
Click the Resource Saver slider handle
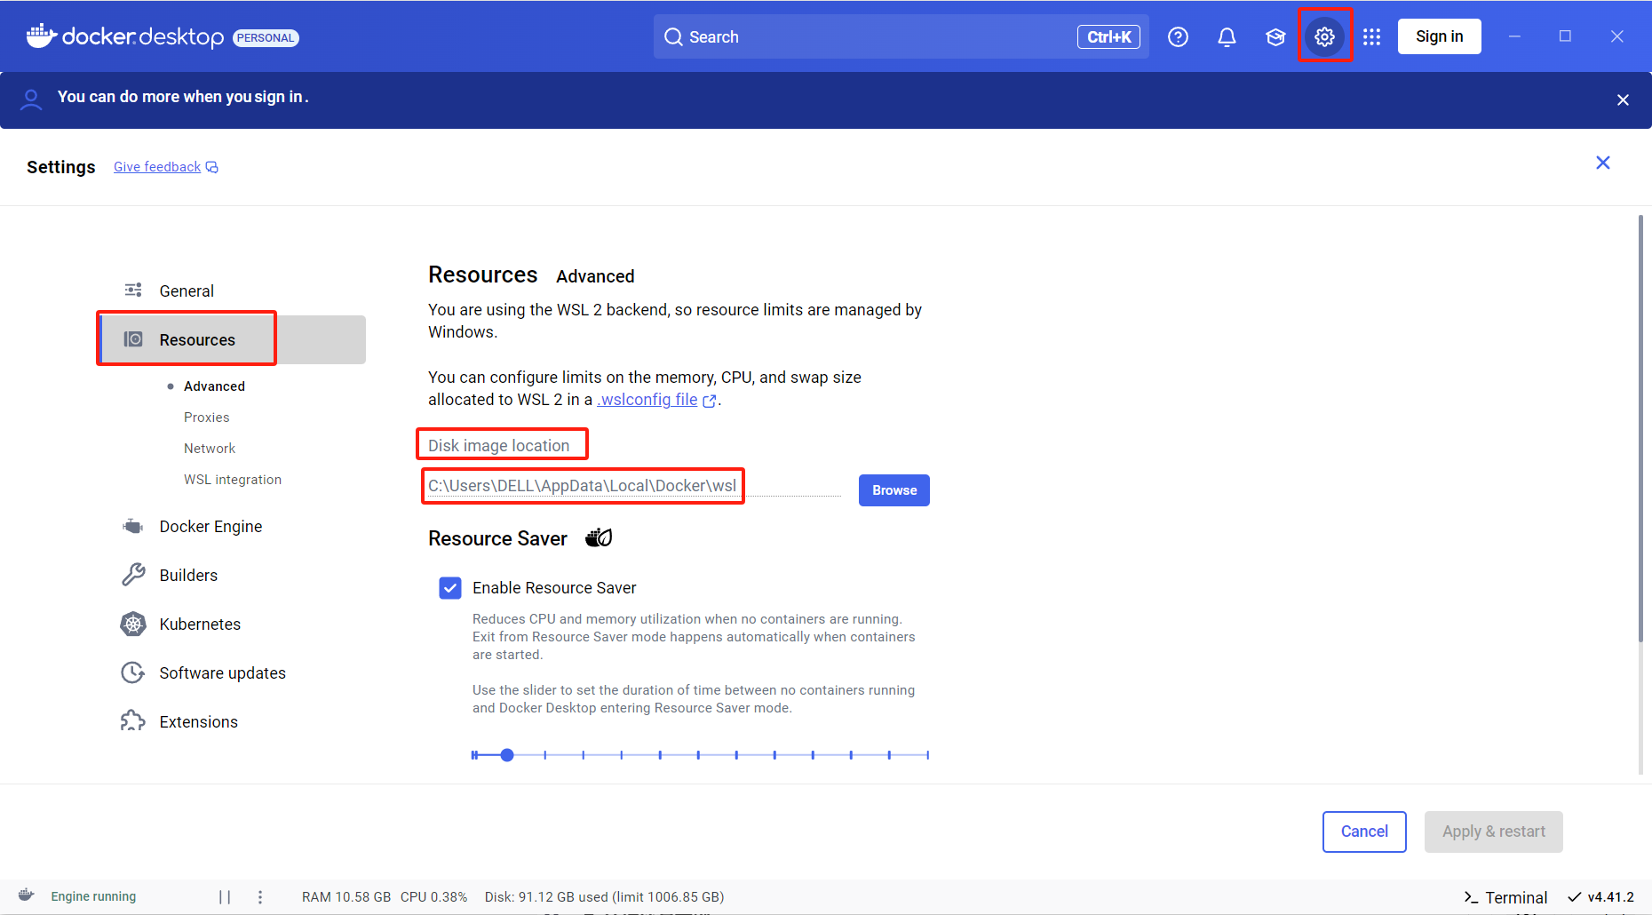507,755
